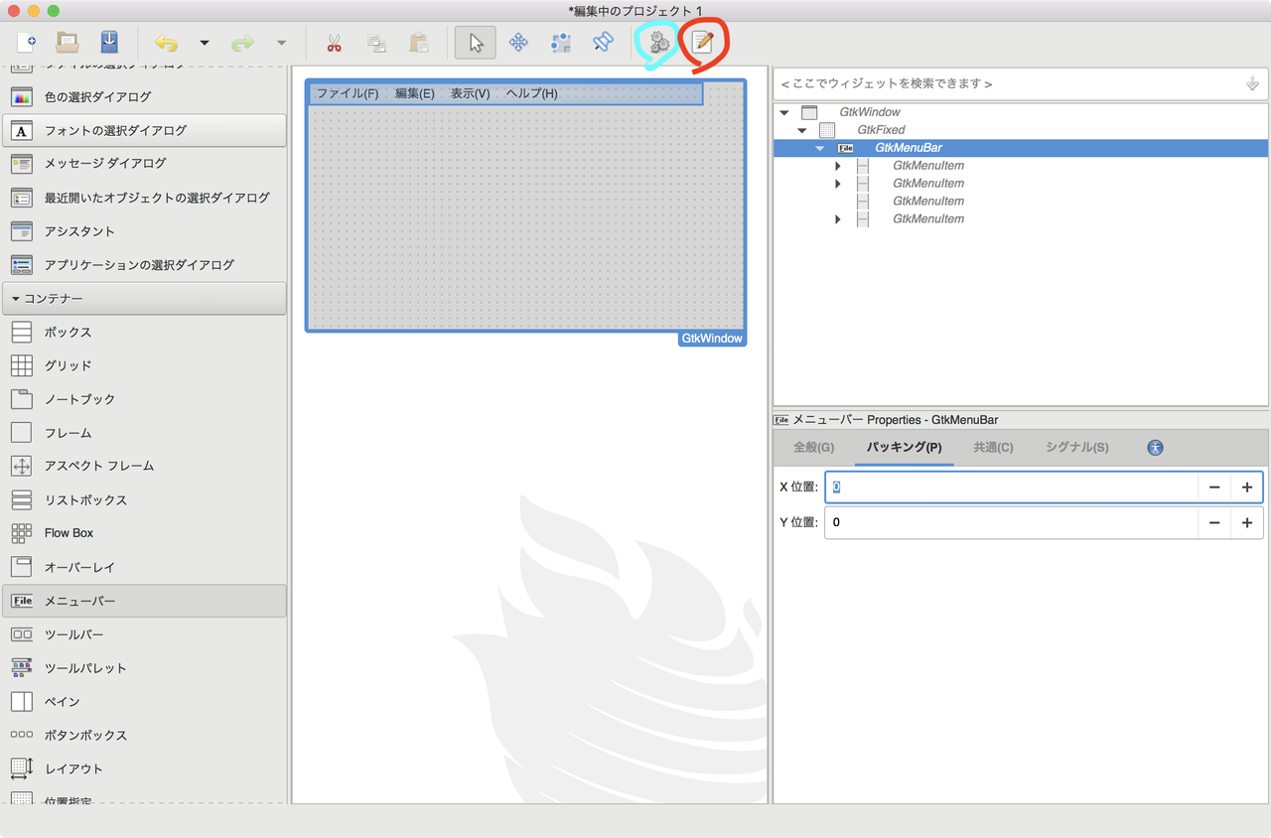This screenshot has width=1271, height=838.
Task: Collapse the GtkWindow tree node
Action: (783, 111)
